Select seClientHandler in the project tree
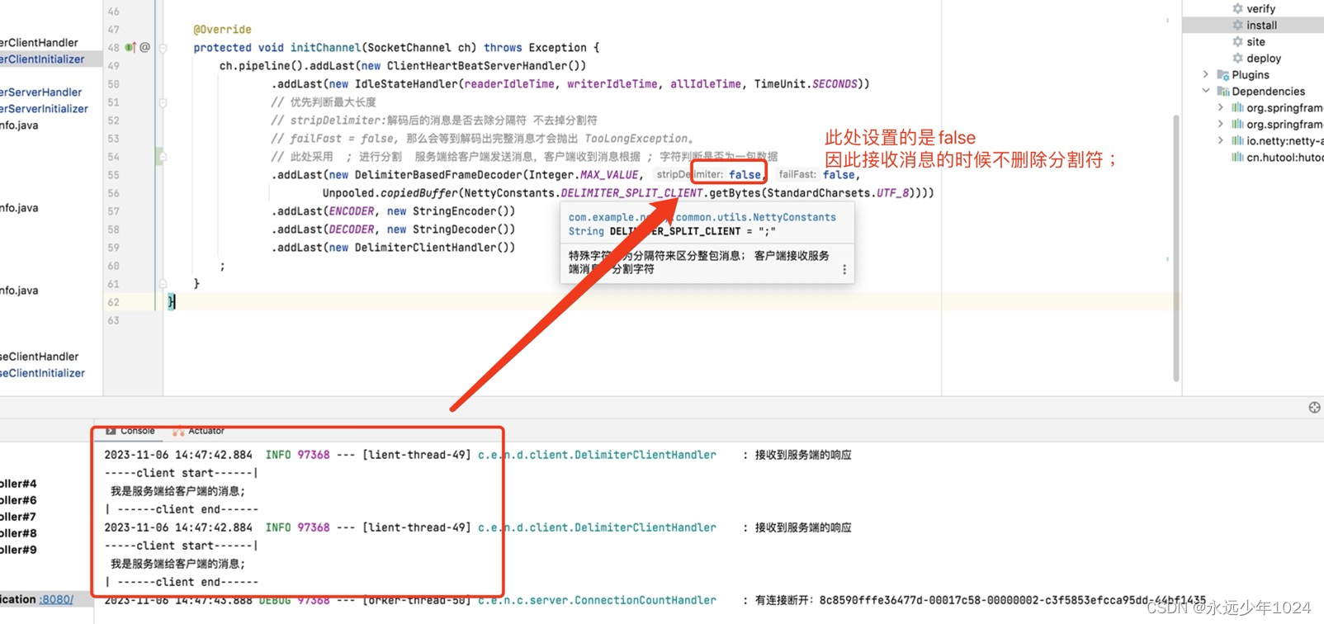1324x624 pixels. pos(39,357)
